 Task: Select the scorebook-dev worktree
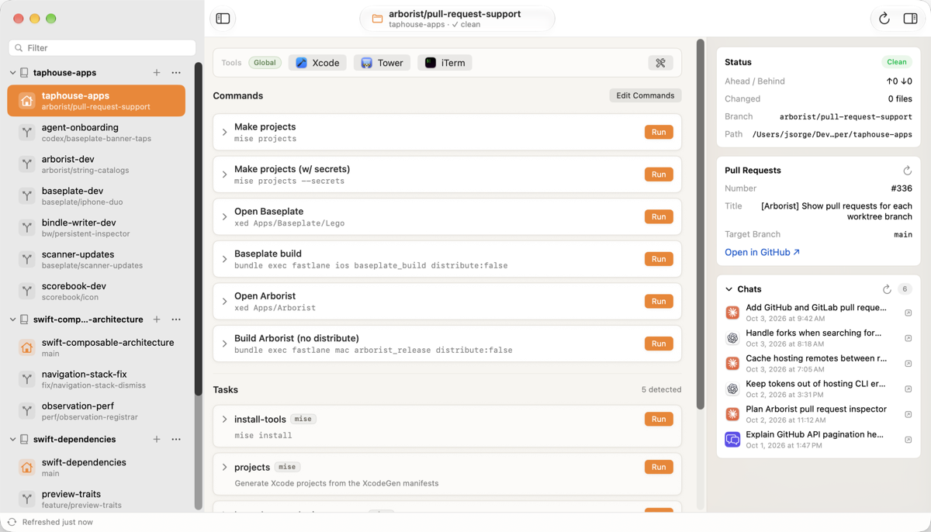click(x=96, y=292)
